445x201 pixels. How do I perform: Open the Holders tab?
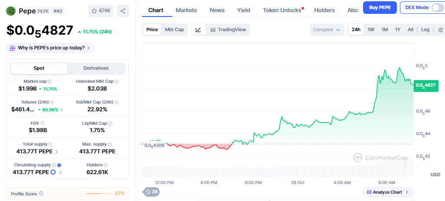pos(324,10)
